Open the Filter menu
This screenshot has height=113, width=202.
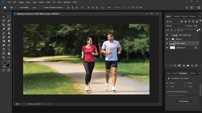(x=48, y=2)
